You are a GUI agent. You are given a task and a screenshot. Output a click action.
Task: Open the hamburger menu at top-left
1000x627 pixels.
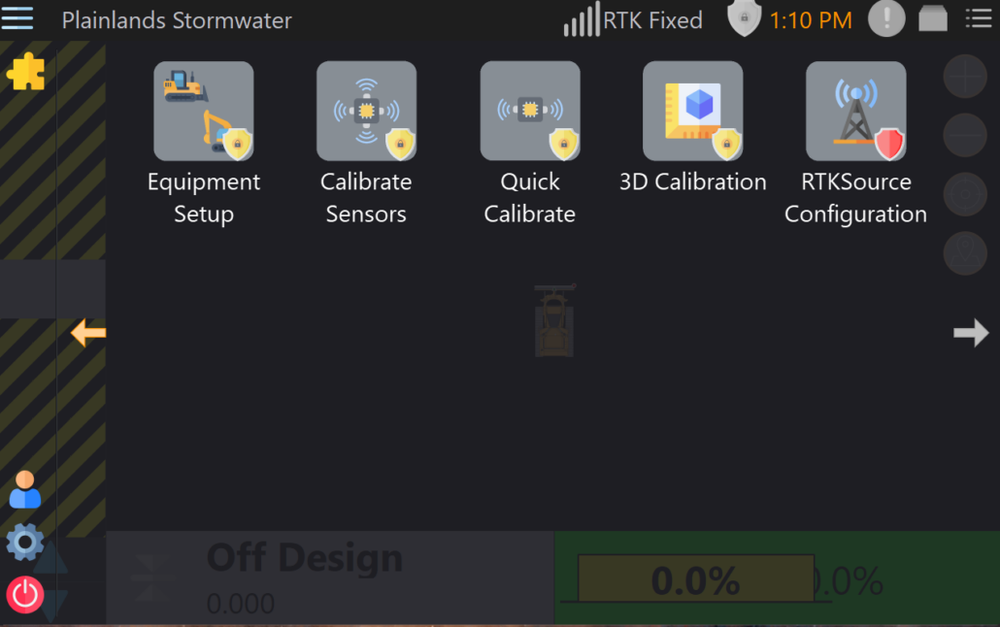point(17,18)
